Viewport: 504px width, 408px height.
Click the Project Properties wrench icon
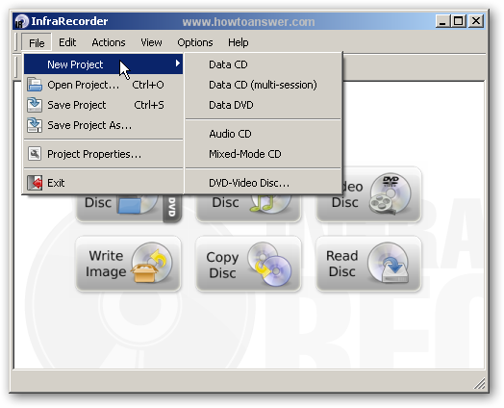coord(35,154)
